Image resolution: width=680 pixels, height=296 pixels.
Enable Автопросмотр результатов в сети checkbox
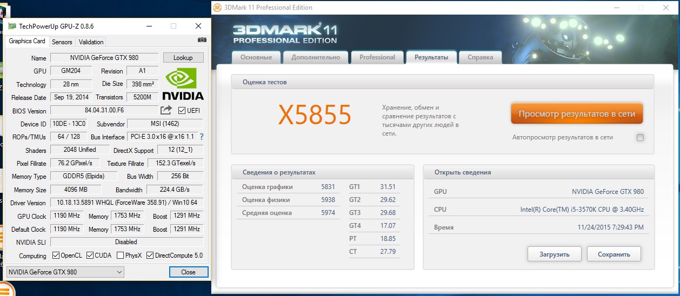coord(640,137)
